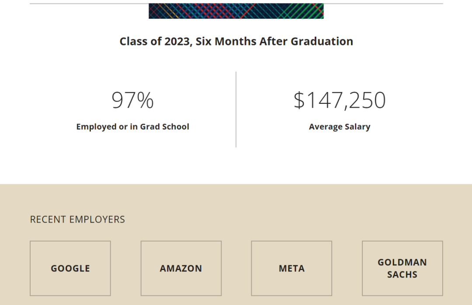
Task: Click the "RECENT EMPLOYERS" section heading
Action: coord(77,219)
